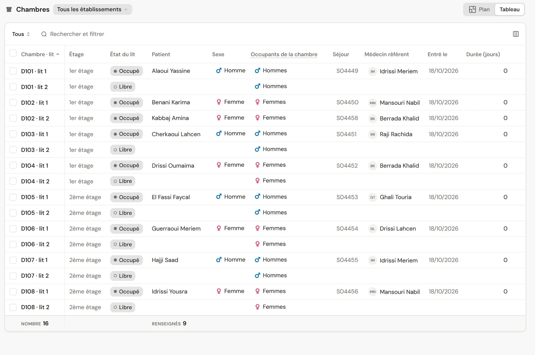Click the Médecin référent column header
Image resolution: width=535 pixels, height=355 pixels.
pyautogui.click(x=387, y=54)
